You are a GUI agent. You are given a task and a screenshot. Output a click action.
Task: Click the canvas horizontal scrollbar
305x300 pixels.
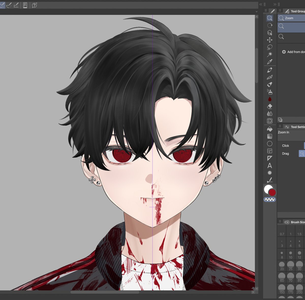pos(105,292)
